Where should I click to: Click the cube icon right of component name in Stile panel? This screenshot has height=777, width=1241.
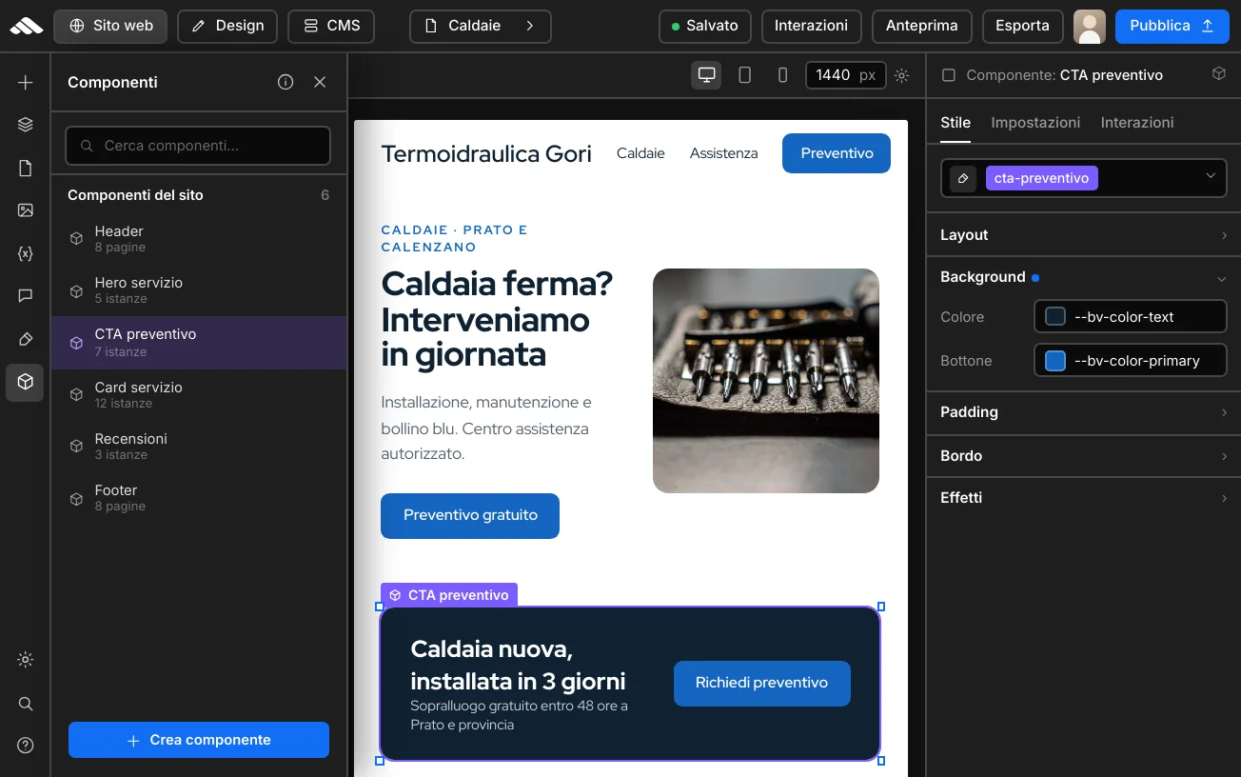[1218, 74]
